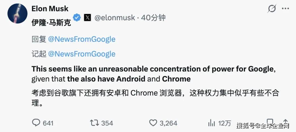Open the @elonmusk handle link
This screenshot has height=132, width=296.
pos(115,18)
